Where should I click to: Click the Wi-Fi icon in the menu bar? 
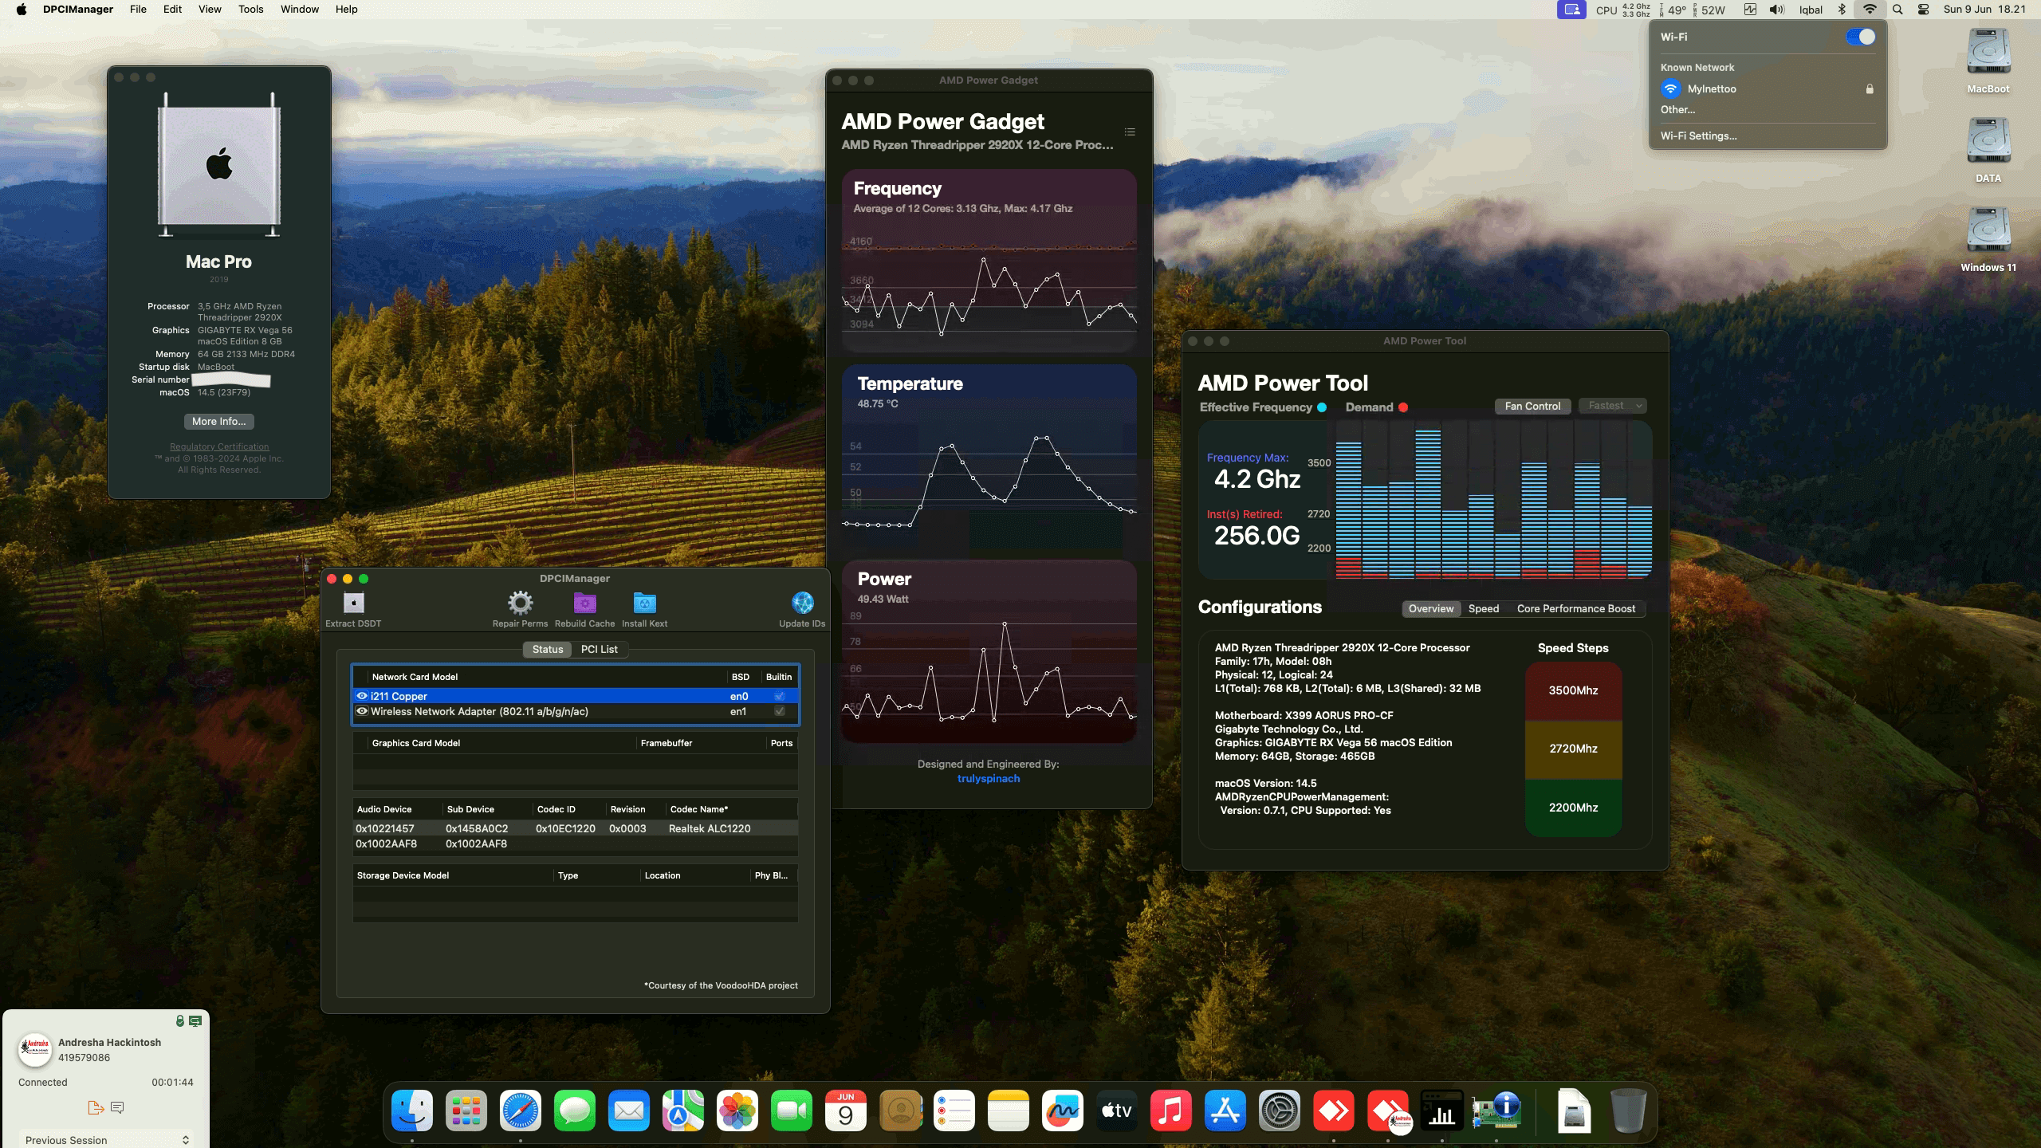(x=1870, y=10)
